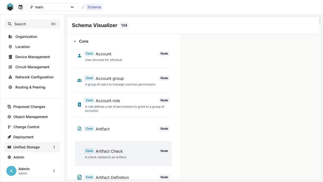The height and width of the screenshot is (182, 323).
Task: Open the date/time selector icon
Action: click(20, 7)
